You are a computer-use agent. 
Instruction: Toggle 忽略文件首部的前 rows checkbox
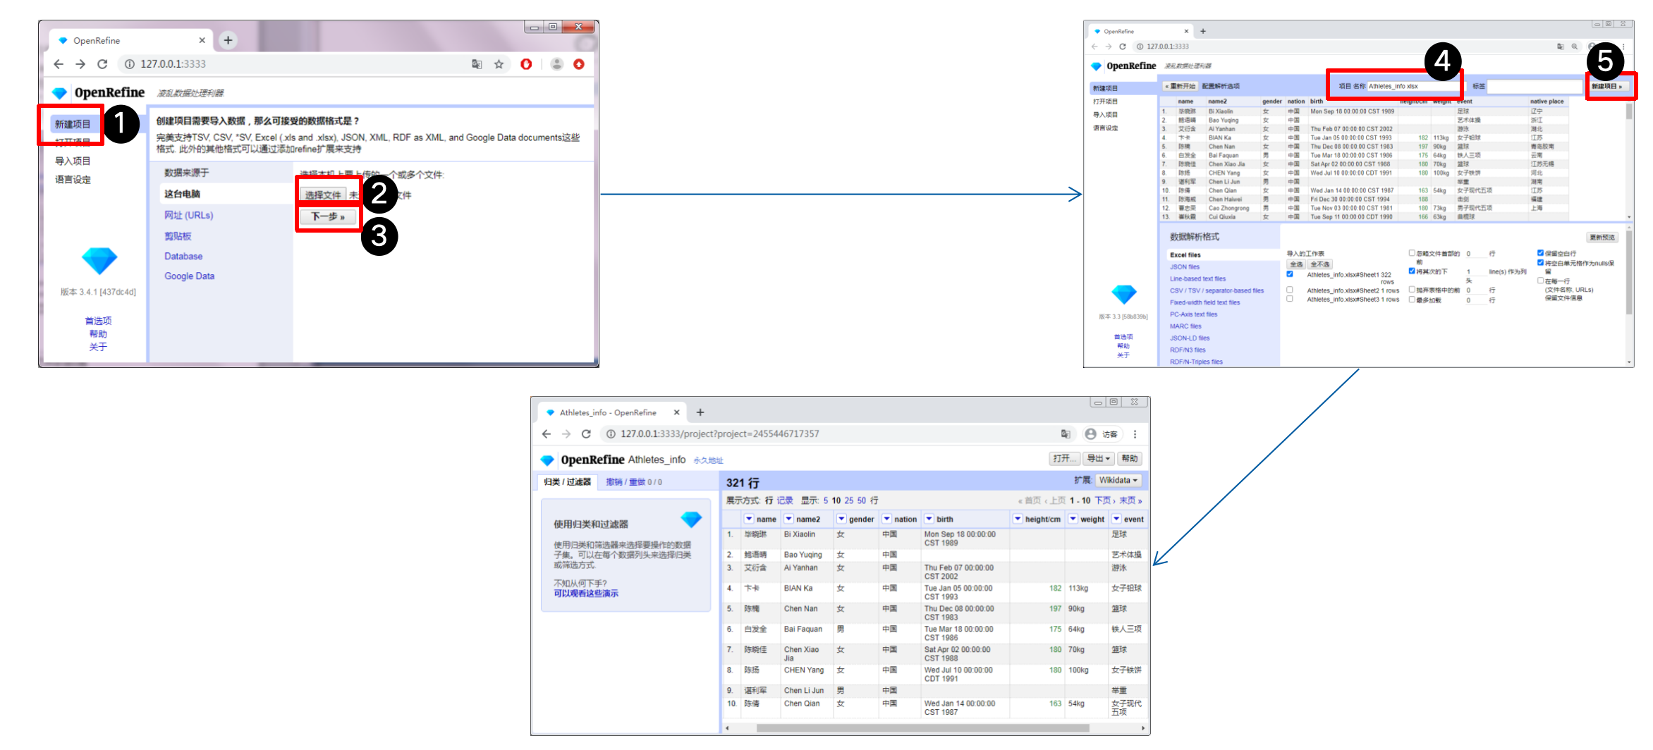coord(1412,253)
